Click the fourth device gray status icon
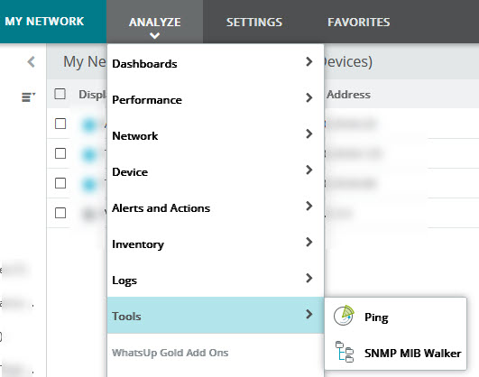The width and height of the screenshot is (479, 377). pos(89,214)
